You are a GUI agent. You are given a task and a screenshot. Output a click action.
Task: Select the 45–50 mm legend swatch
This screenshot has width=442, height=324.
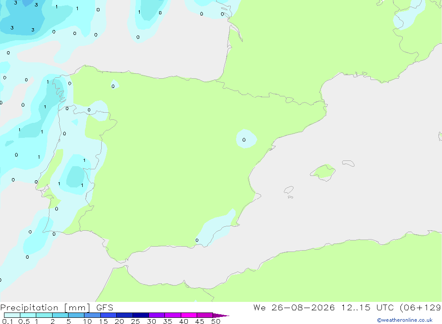click(205, 315)
